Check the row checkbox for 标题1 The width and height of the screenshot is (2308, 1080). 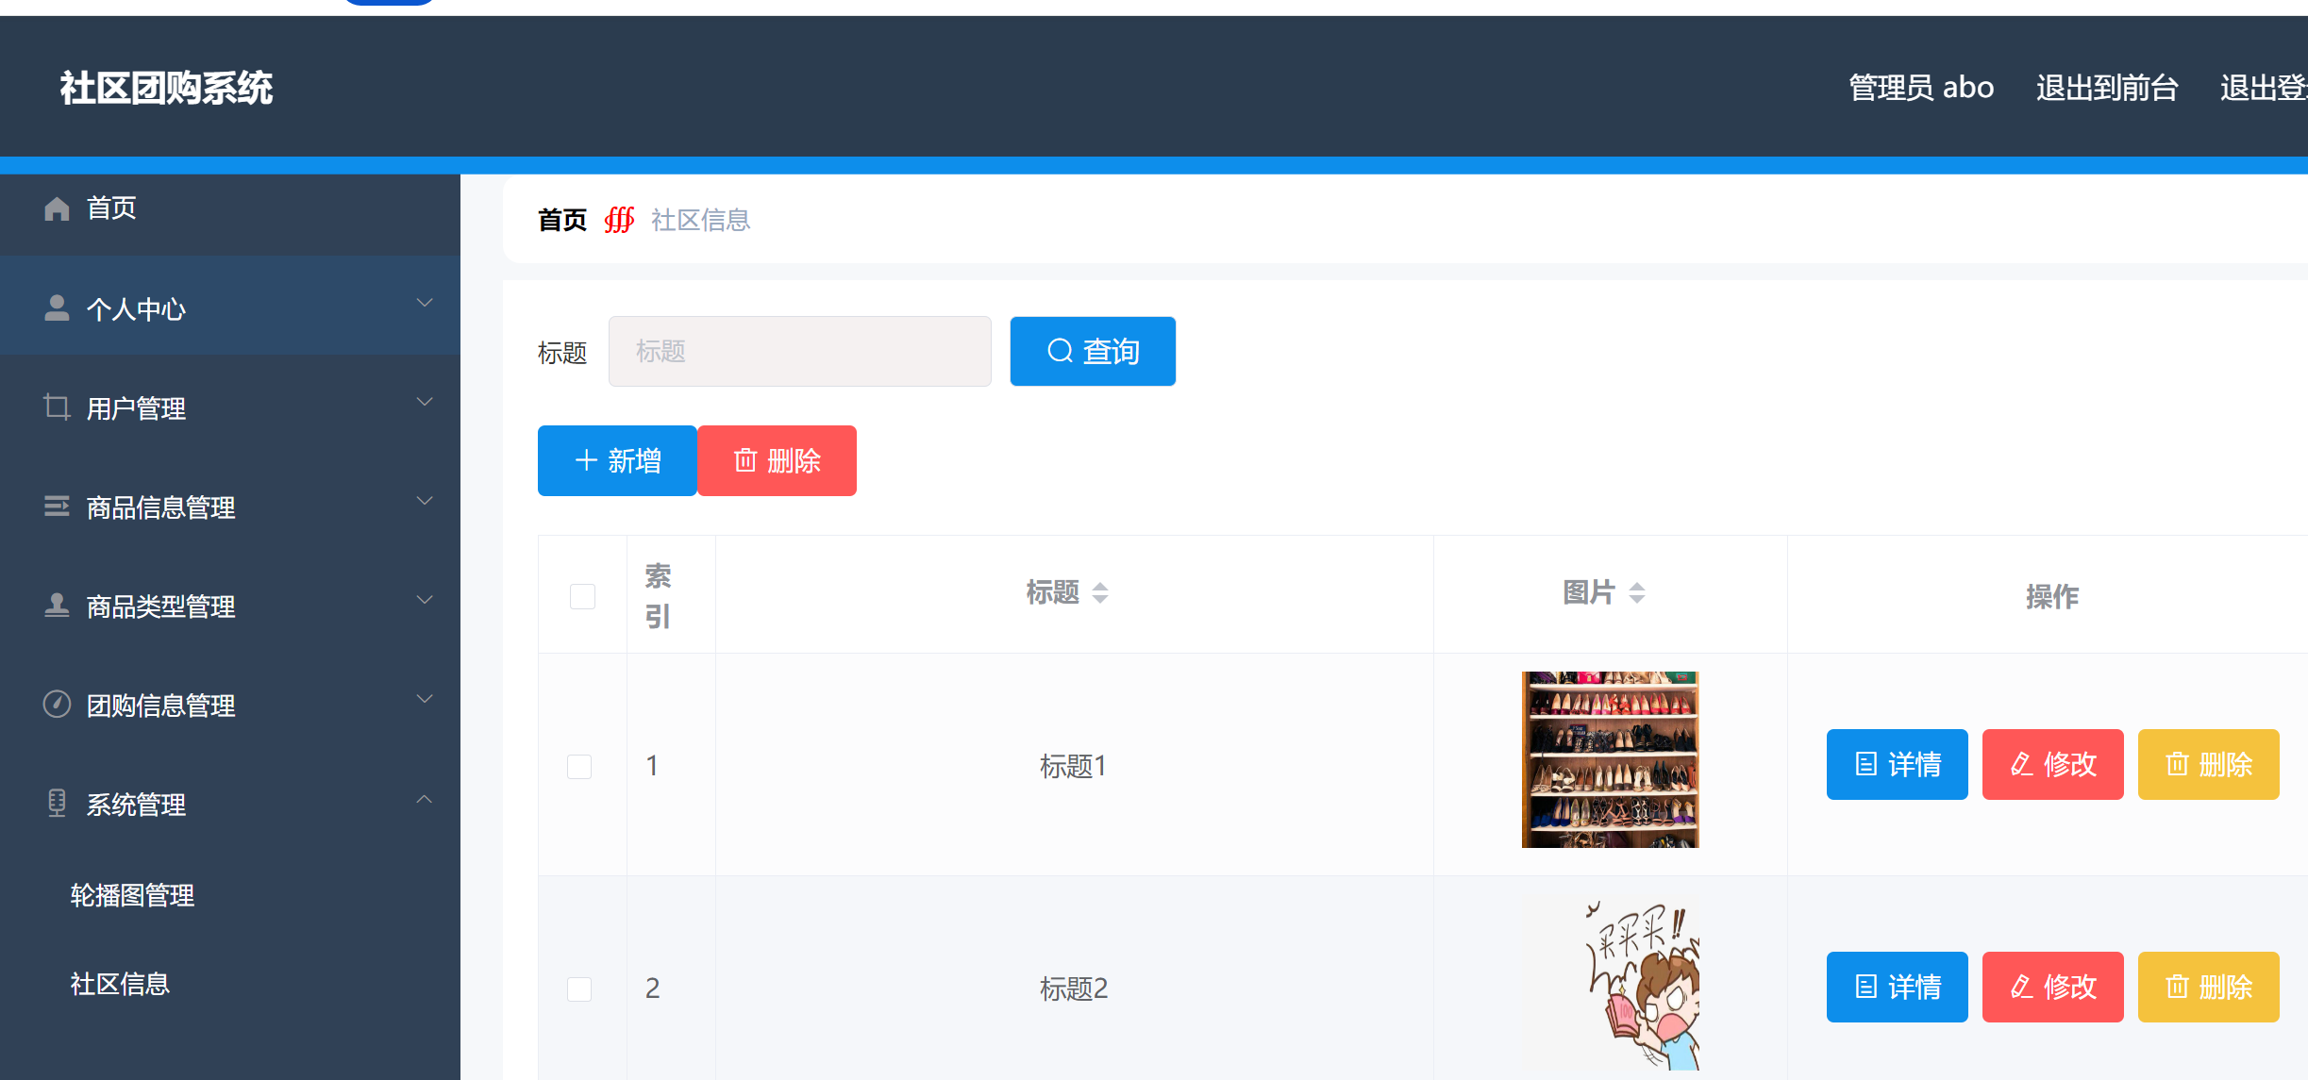(x=579, y=766)
